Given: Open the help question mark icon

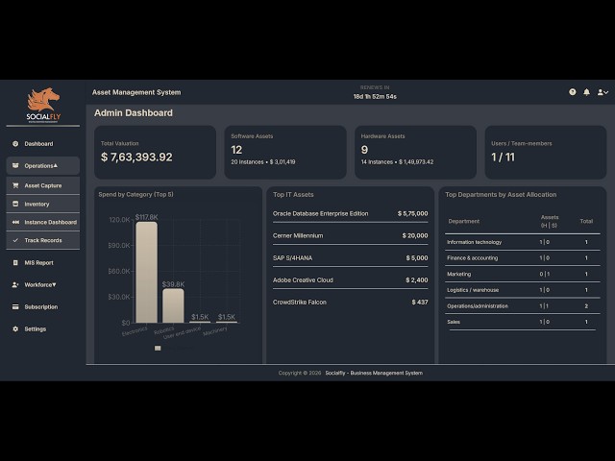Looking at the screenshot, I should point(573,92).
